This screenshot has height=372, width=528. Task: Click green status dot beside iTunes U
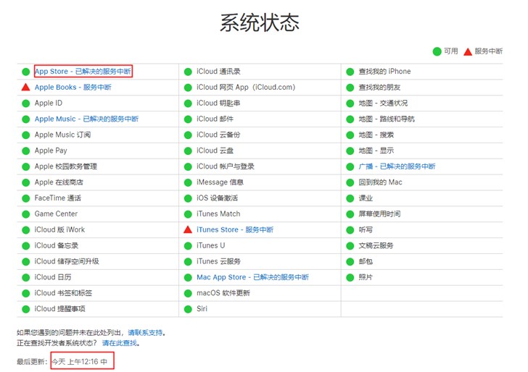188,245
